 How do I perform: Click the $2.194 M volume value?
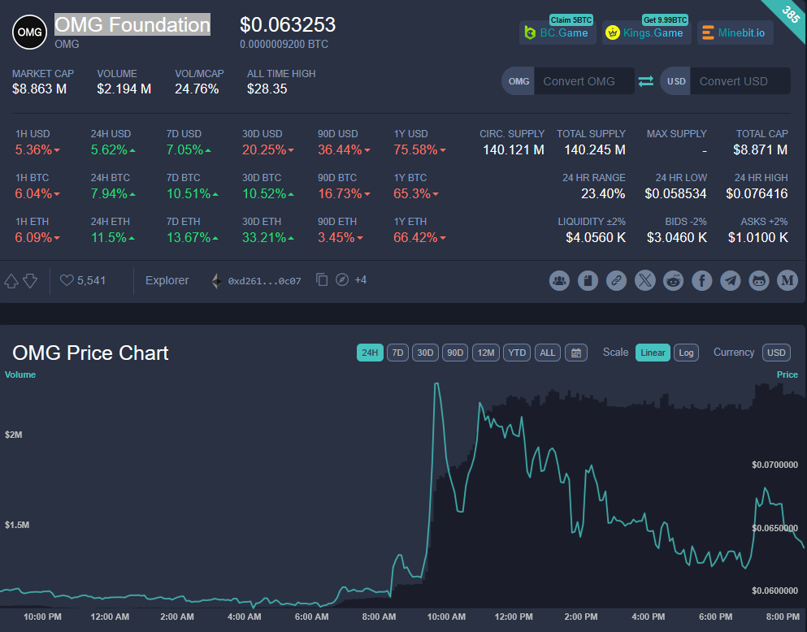tap(124, 89)
